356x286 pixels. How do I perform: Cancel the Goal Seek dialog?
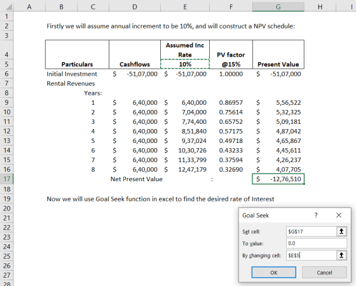point(324,273)
